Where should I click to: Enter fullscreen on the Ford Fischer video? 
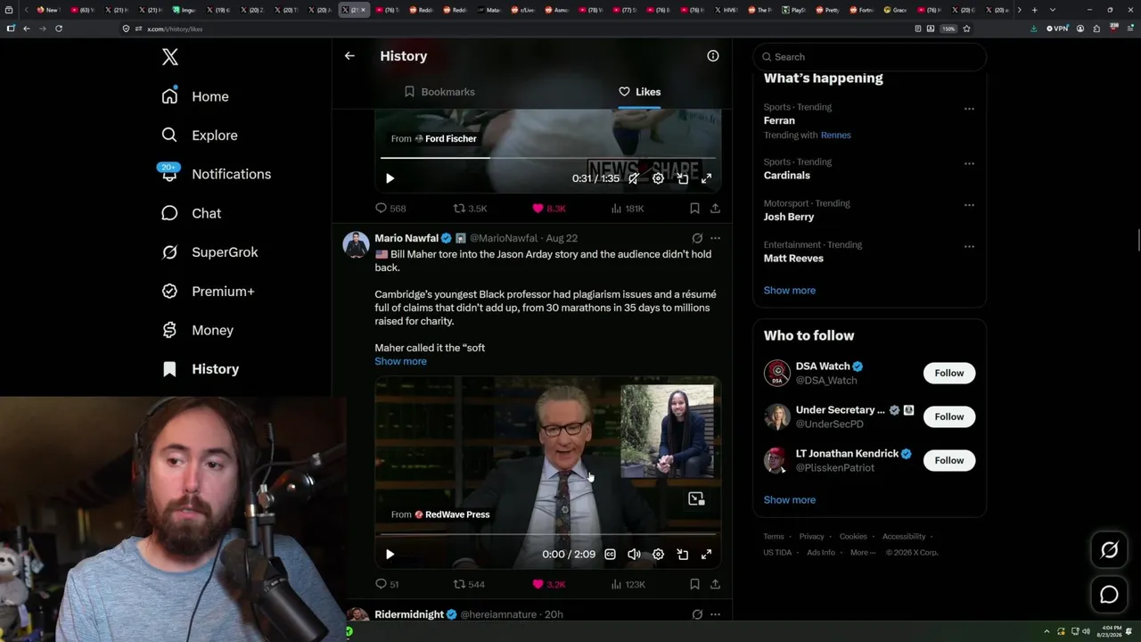pyautogui.click(x=706, y=178)
